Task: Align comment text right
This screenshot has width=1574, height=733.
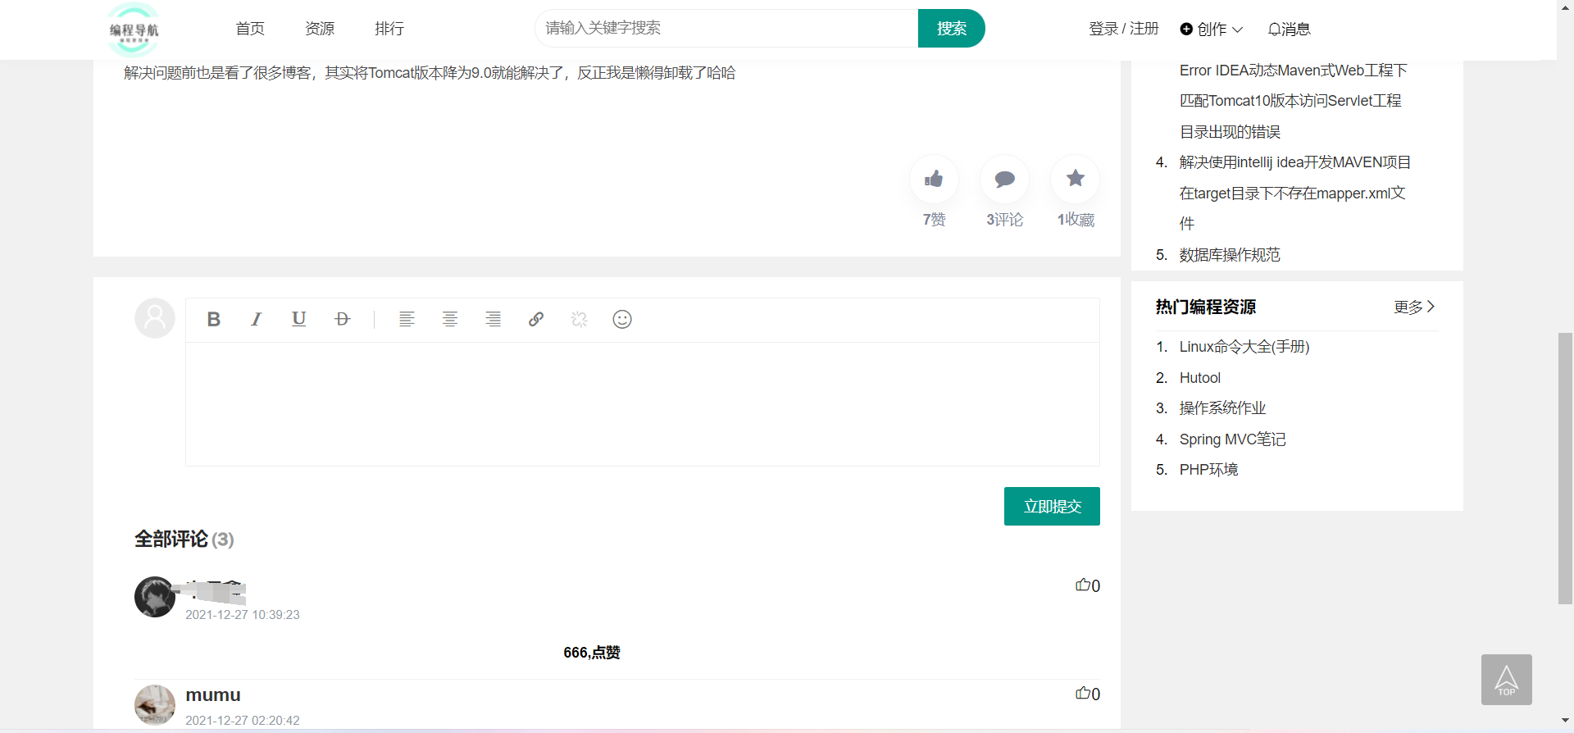Action: pyautogui.click(x=493, y=319)
